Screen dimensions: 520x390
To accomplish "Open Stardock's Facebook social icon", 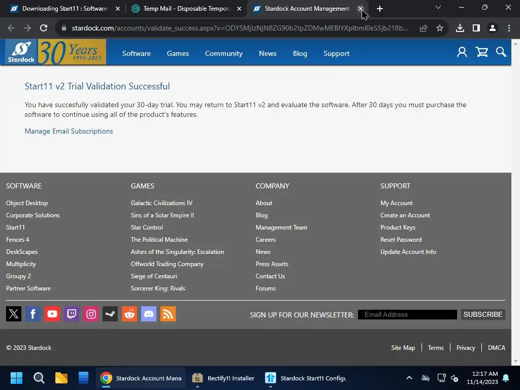I will point(33,314).
